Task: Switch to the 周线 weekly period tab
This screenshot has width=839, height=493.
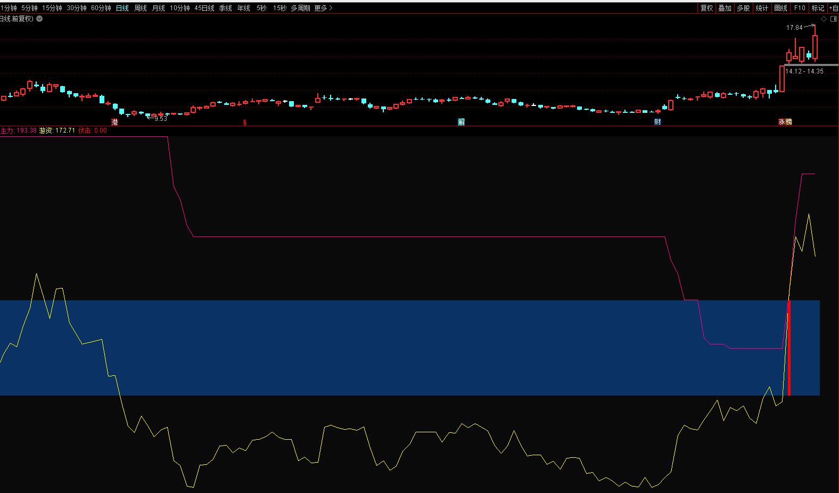Action: (x=141, y=8)
